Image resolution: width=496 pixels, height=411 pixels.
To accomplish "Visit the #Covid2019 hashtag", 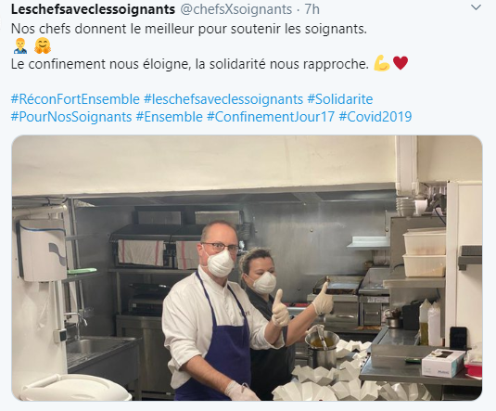I will point(375,117).
